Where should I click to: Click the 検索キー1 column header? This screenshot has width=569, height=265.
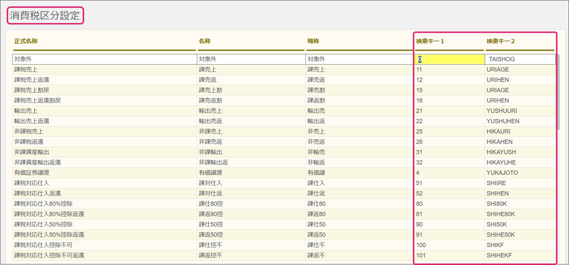click(430, 41)
